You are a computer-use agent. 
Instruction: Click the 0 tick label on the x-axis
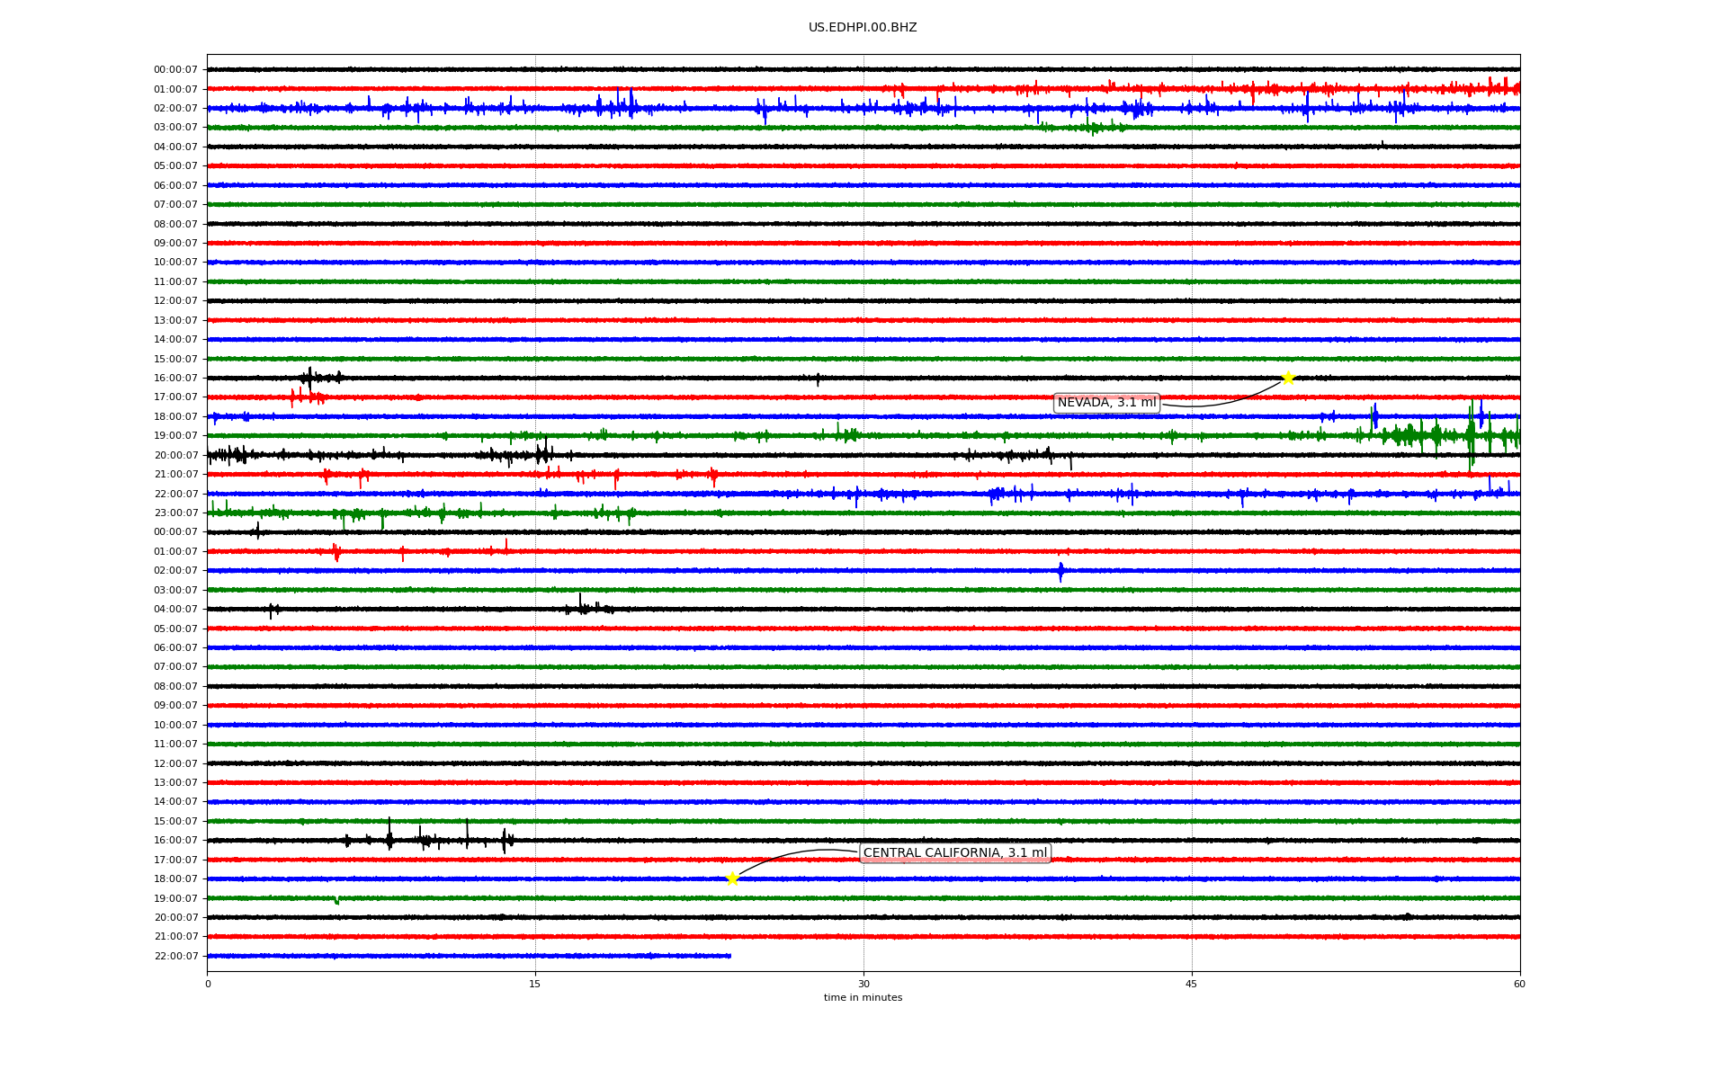[x=208, y=984]
